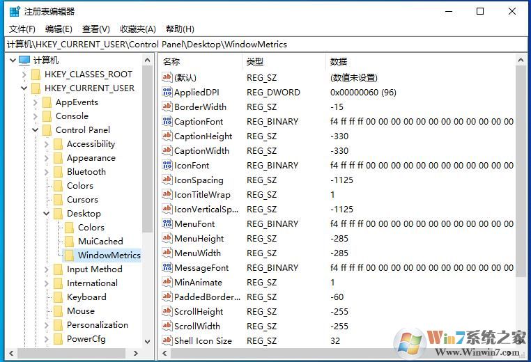Click the binary icon beside MenuFont
Image resolution: width=531 pixels, height=362 pixels.
[x=167, y=223]
